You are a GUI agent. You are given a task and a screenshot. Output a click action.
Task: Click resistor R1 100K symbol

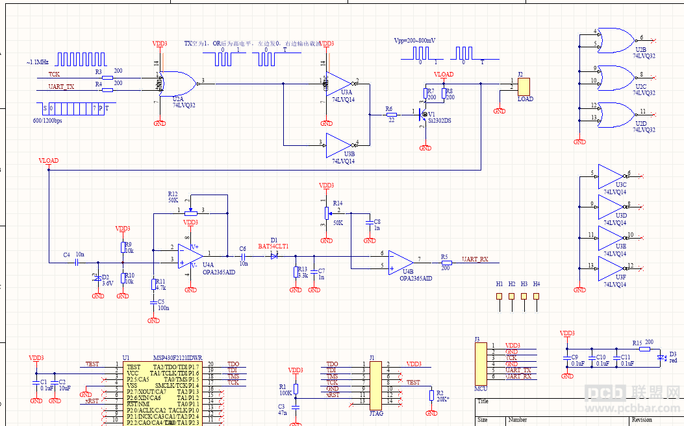click(296, 389)
